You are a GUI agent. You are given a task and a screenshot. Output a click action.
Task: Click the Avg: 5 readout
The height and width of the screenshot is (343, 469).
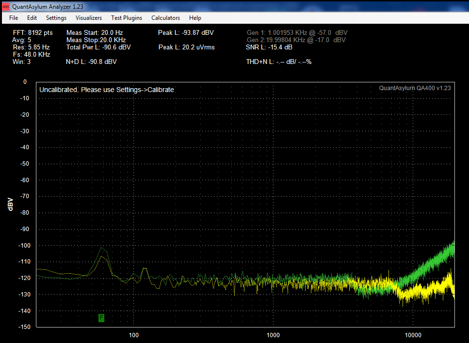pos(21,40)
